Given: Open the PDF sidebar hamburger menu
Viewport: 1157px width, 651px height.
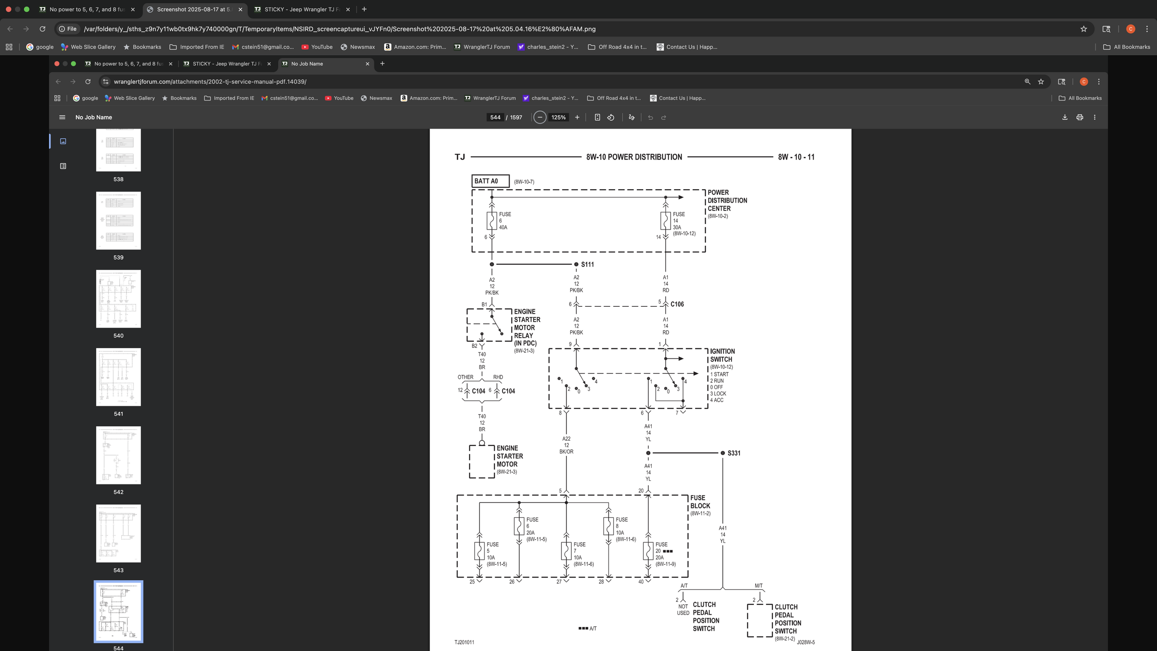Looking at the screenshot, I should tap(62, 118).
